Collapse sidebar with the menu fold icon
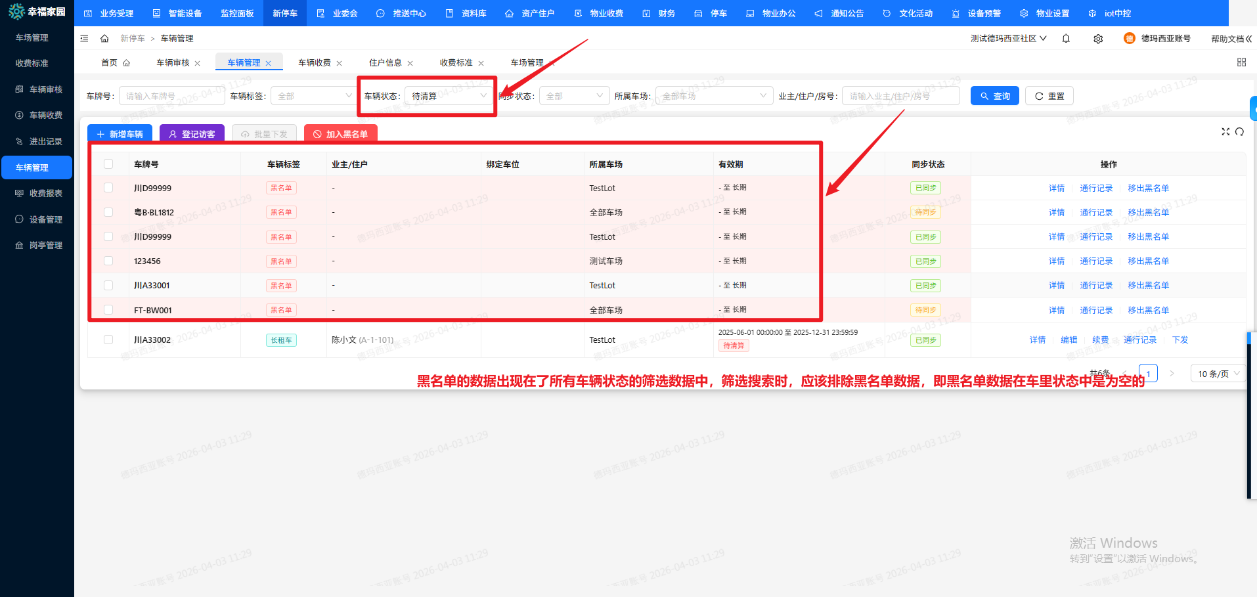 tap(85, 39)
